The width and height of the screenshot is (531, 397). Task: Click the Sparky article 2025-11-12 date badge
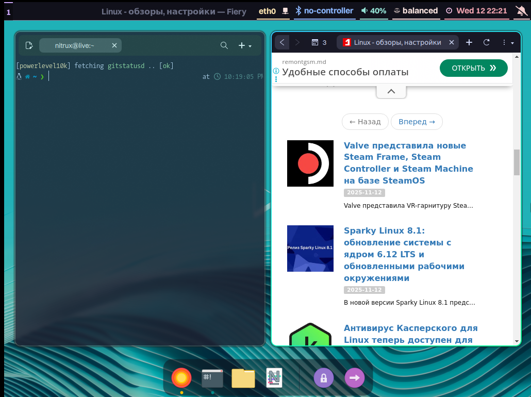pyautogui.click(x=364, y=290)
